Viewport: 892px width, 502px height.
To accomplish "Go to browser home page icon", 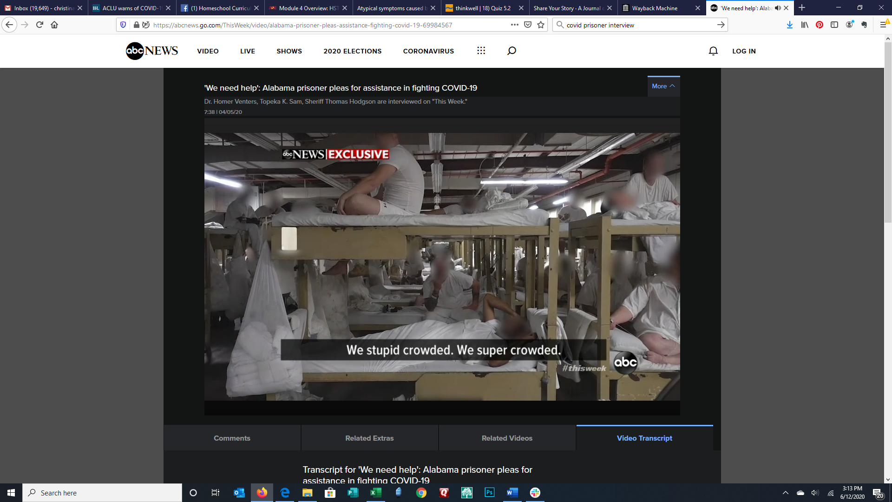I will 54,25.
